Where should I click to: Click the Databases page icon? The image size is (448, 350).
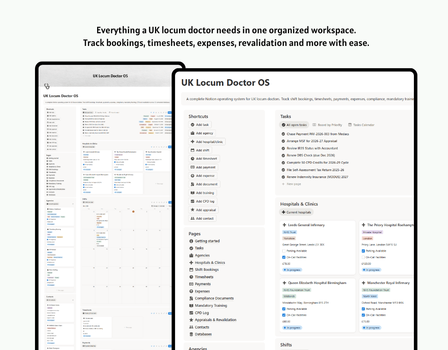pos(191,334)
